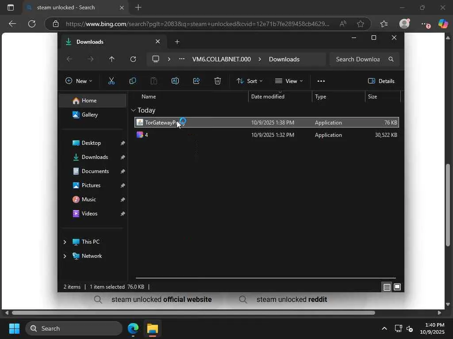Click the Cut scissors icon in Explorer toolbar
Viewport: 453px width, 339px height.
click(x=111, y=81)
